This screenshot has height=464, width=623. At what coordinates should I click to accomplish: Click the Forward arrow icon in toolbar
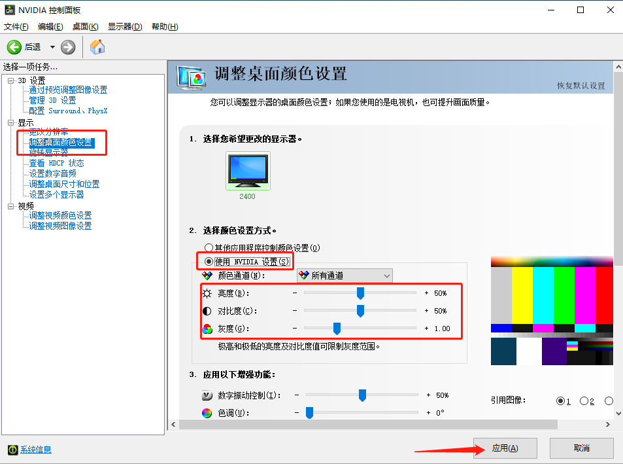[x=68, y=47]
